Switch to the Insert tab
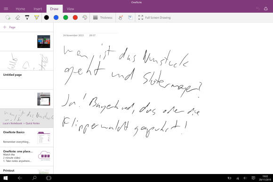The image size is (273, 182). tap(38, 9)
